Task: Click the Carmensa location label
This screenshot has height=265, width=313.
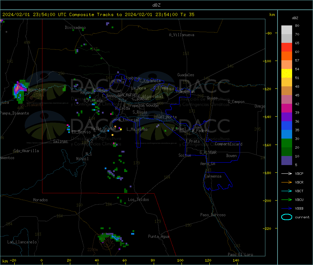Action: click(213, 176)
